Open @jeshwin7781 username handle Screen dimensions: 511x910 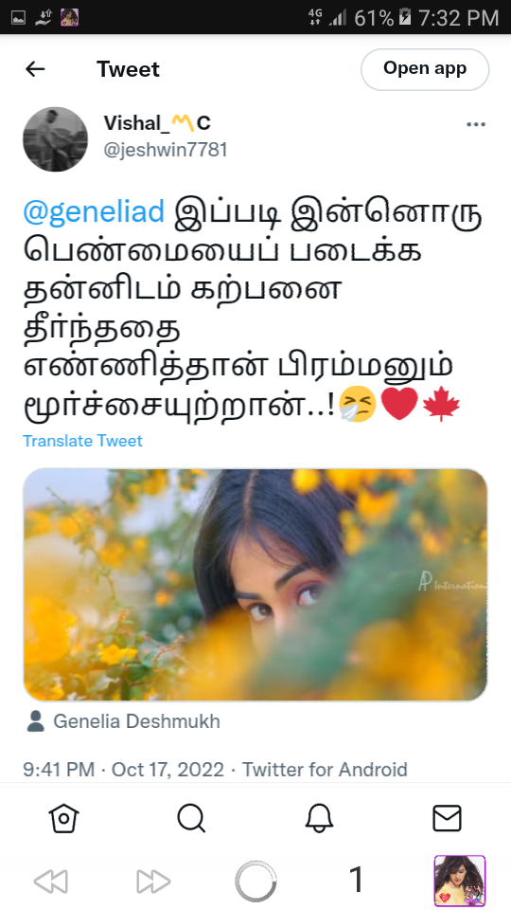tap(166, 150)
